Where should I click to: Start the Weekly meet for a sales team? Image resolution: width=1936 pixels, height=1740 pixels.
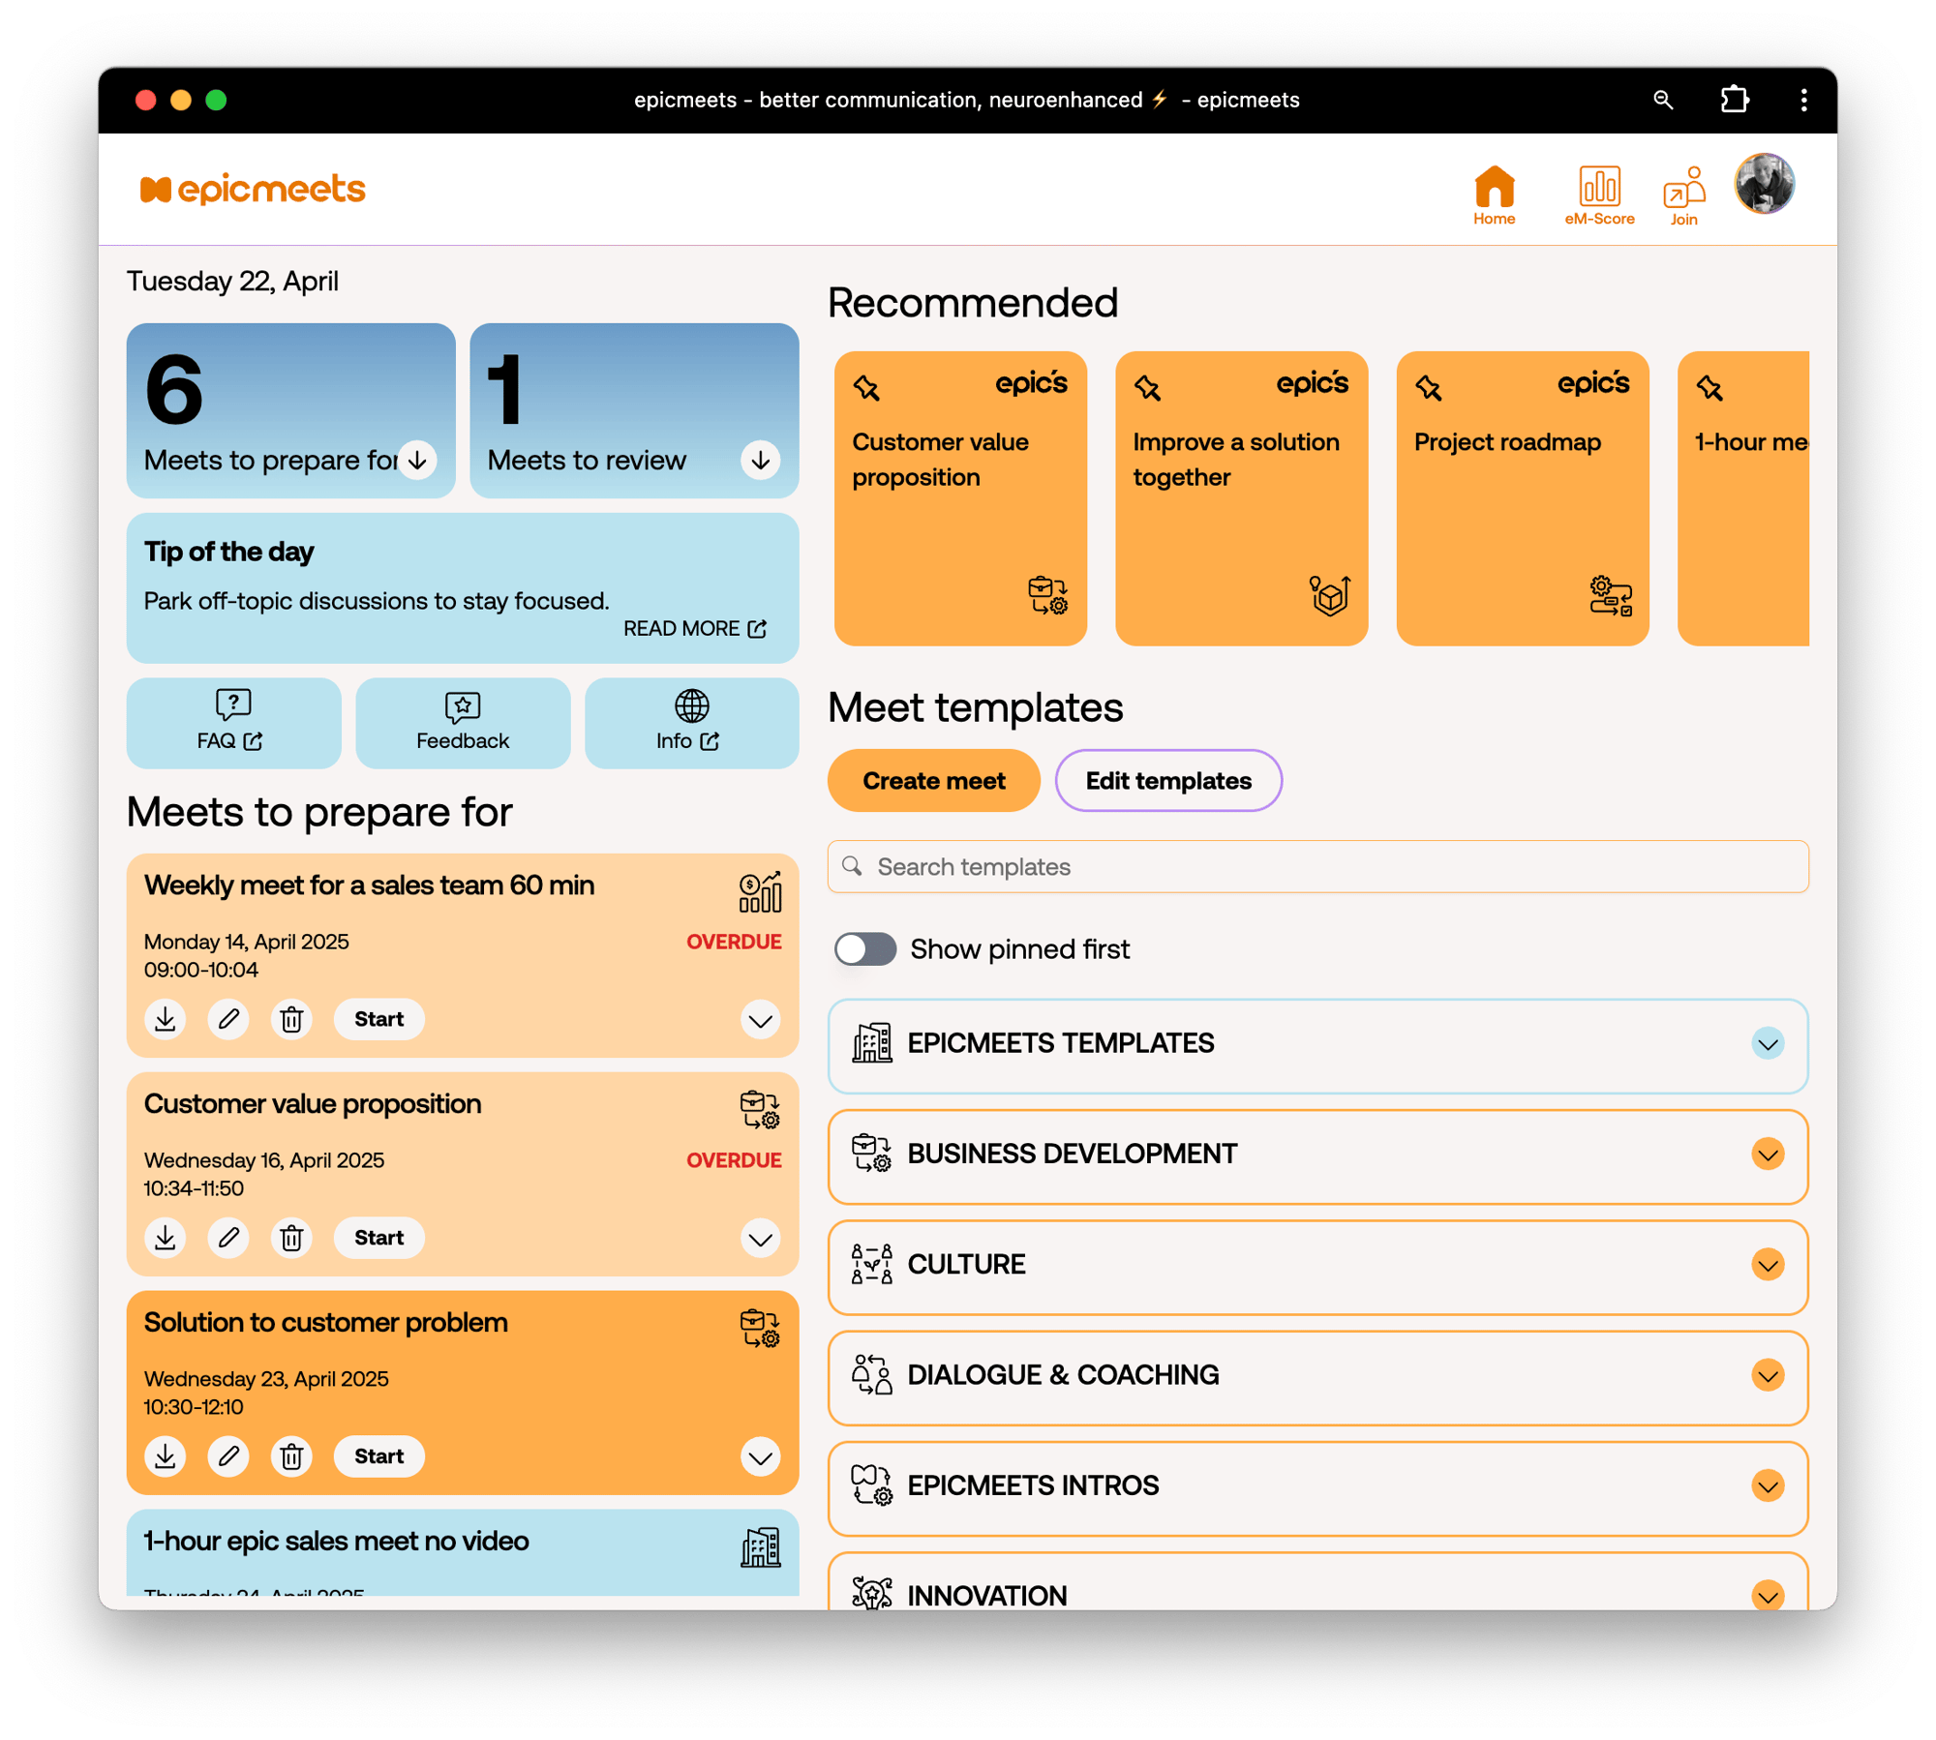378,1019
